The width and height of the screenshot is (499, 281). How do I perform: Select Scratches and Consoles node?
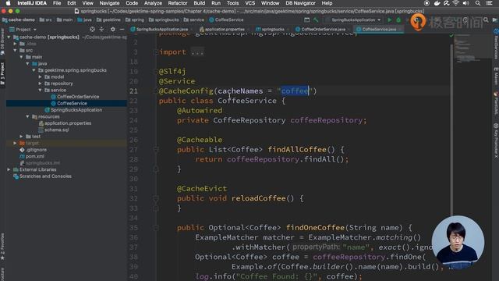(45, 176)
